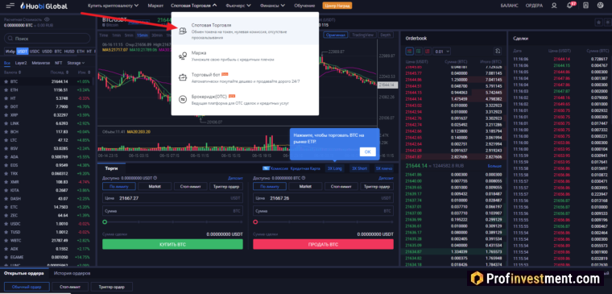This screenshot has height=294, width=612.
Task: Click the app download phone icon
Action: point(585,6)
